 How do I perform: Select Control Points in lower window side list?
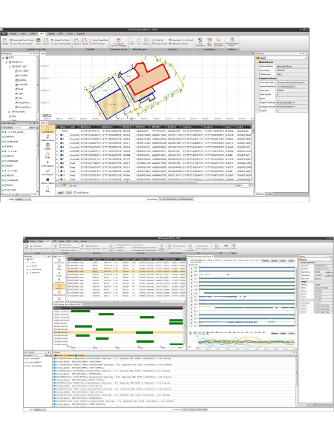coord(59,280)
